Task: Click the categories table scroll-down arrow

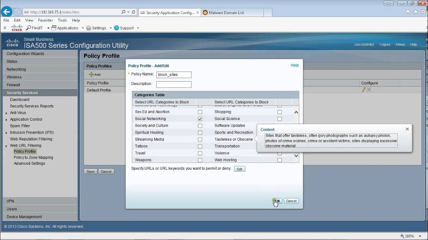Action: tap(296, 156)
